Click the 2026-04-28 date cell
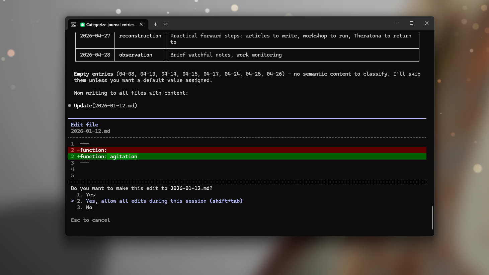 (x=95, y=55)
